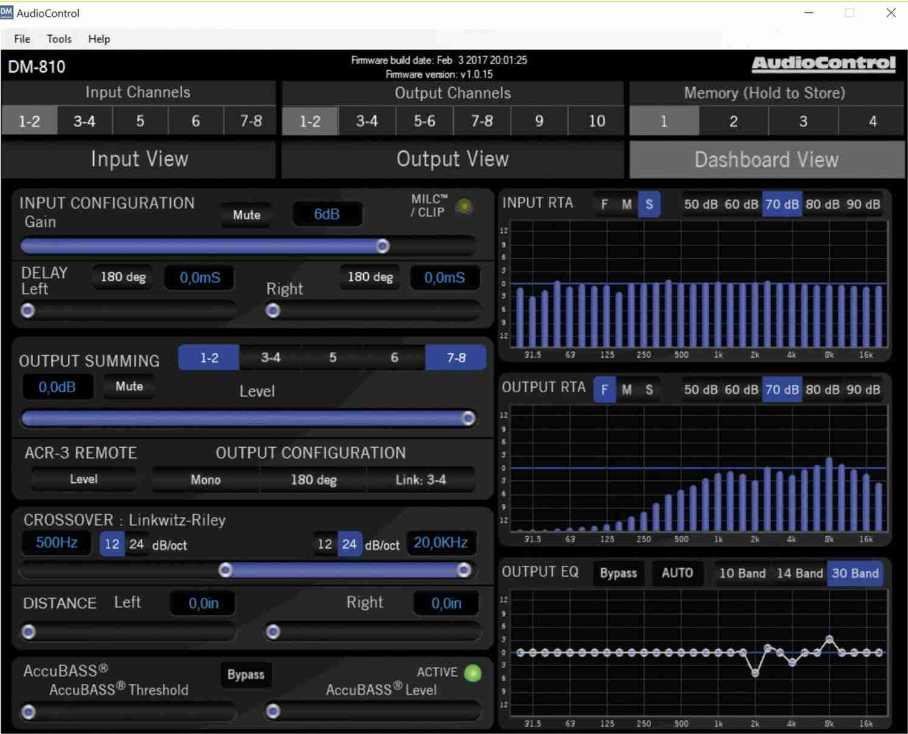The height and width of the screenshot is (734, 908).
Task: Click the MILC/CLIP indicator light
Action: pyautogui.click(x=464, y=206)
